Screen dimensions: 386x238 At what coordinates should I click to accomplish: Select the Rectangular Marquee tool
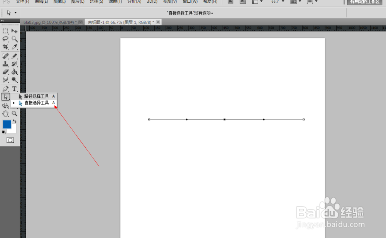[x=5, y=31]
